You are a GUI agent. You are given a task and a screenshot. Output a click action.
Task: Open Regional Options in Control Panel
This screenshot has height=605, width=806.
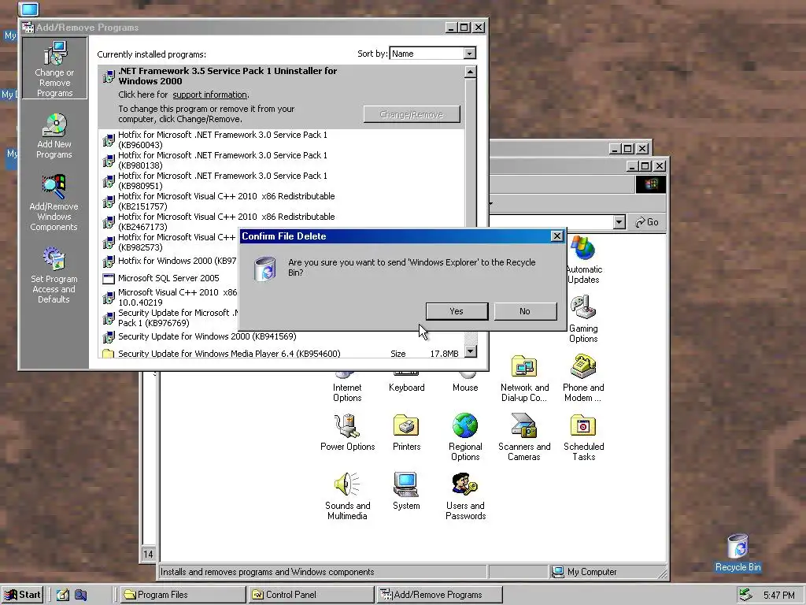click(465, 437)
